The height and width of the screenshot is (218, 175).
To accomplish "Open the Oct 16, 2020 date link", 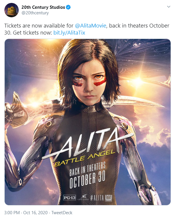I will (35, 212).
